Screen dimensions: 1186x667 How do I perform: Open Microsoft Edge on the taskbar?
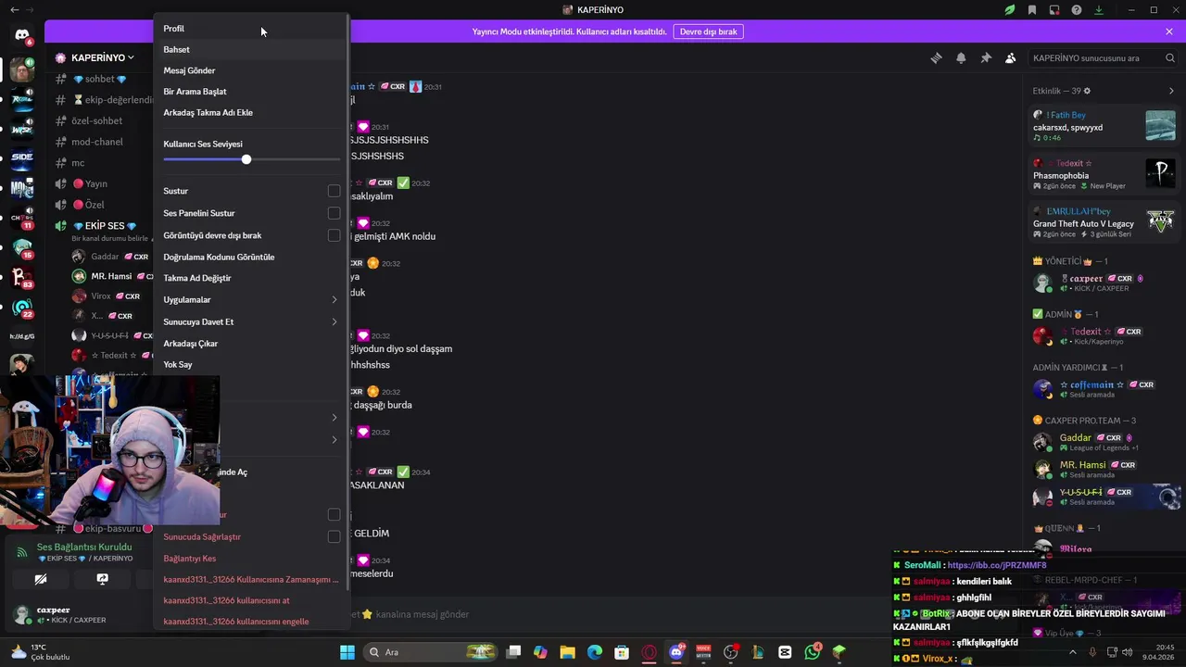[x=595, y=652]
